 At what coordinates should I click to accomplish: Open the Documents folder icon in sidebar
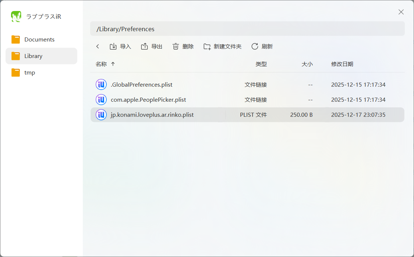click(15, 40)
